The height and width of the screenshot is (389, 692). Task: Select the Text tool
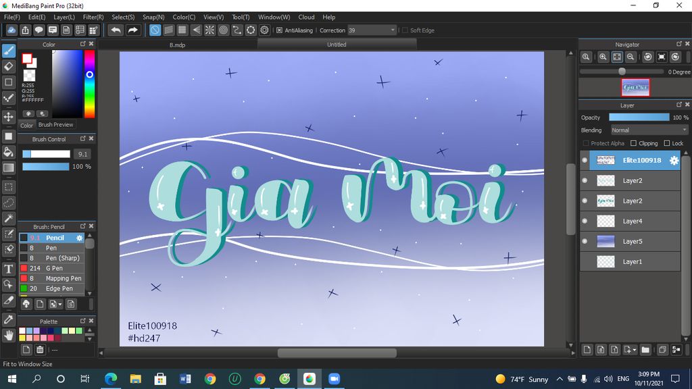coord(8,269)
